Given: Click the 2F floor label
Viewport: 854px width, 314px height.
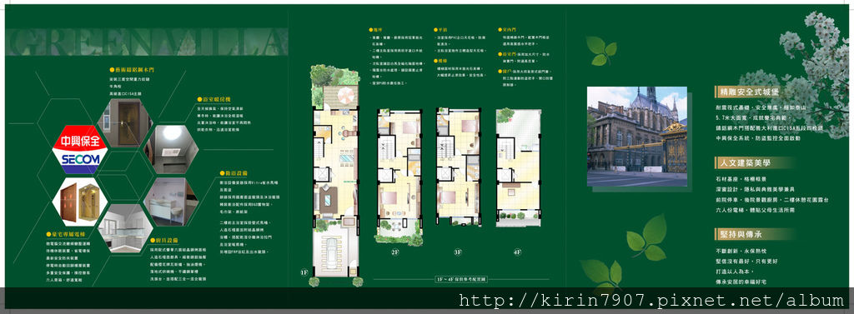Looking at the screenshot, I should coord(395,252).
